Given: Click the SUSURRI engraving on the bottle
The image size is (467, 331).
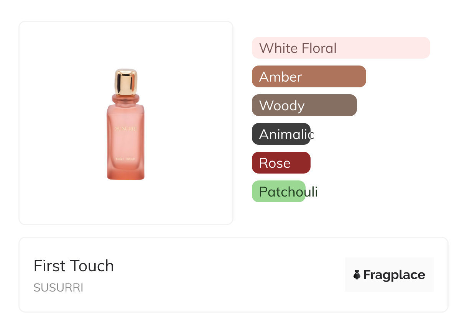Looking at the screenshot, I should coord(126,129).
